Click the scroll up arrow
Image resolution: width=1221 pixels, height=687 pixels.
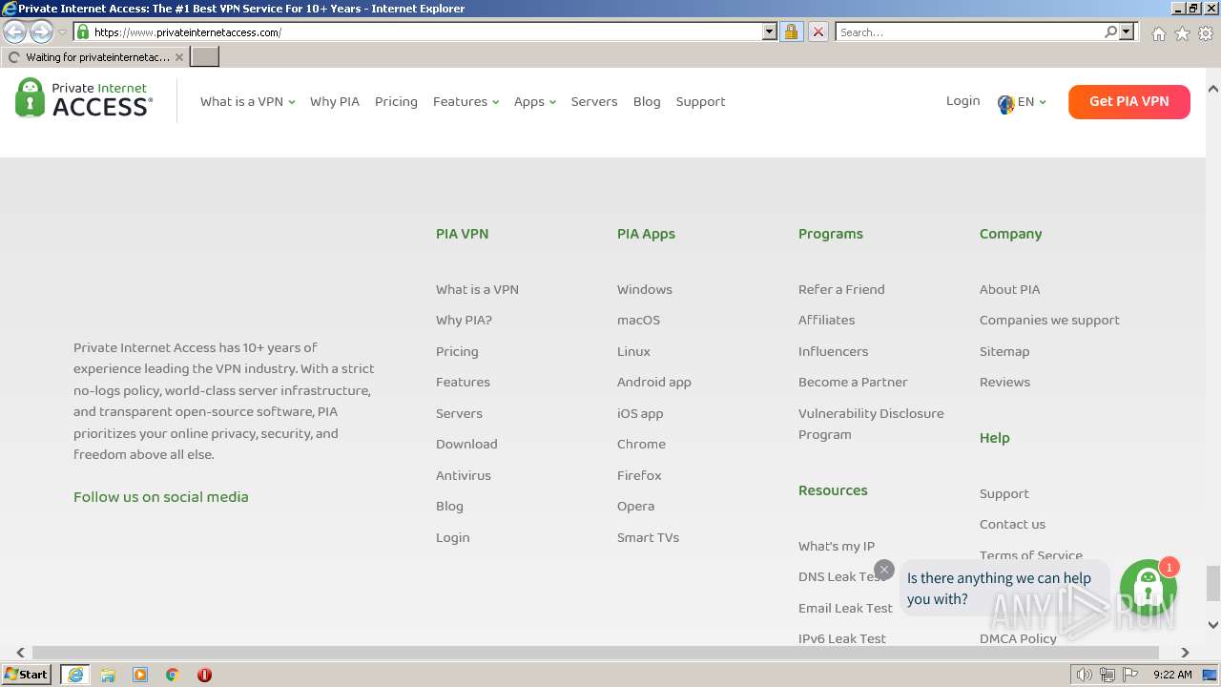point(1212,88)
